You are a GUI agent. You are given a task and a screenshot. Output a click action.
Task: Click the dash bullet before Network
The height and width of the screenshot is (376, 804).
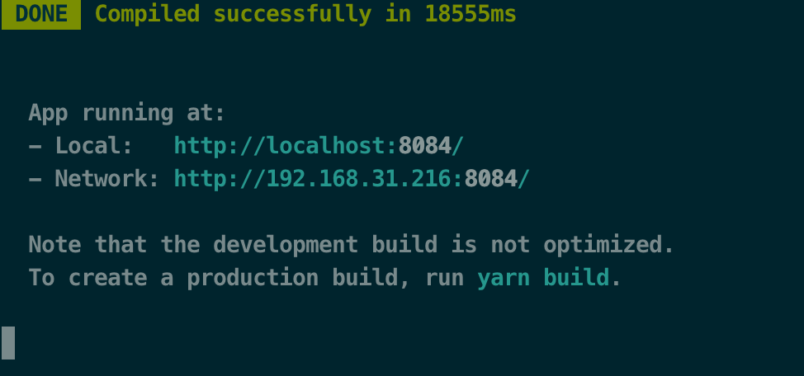(35, 179)
